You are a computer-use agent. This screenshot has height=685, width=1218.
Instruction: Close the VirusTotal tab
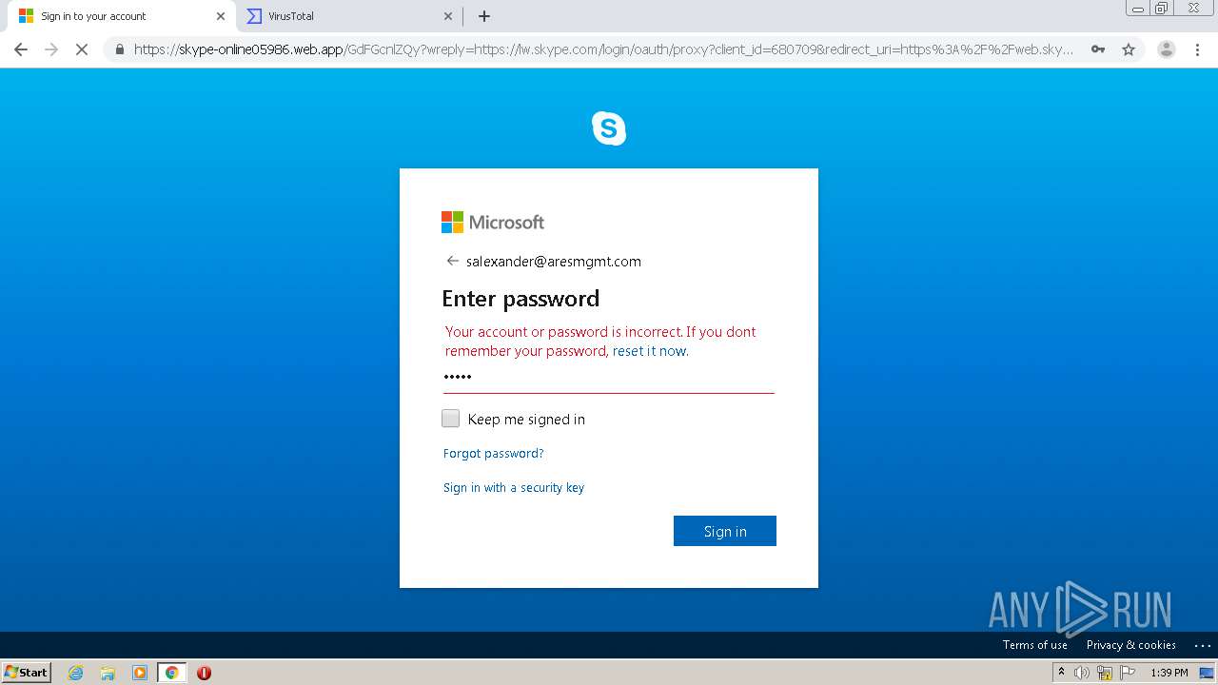(448, 16)
